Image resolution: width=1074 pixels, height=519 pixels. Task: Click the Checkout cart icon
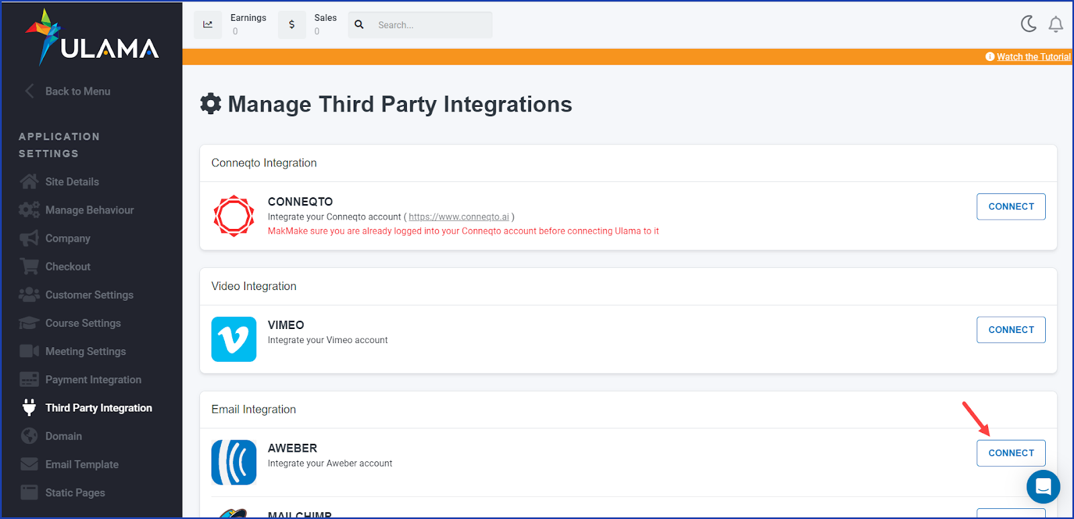[x=29, y=267]
